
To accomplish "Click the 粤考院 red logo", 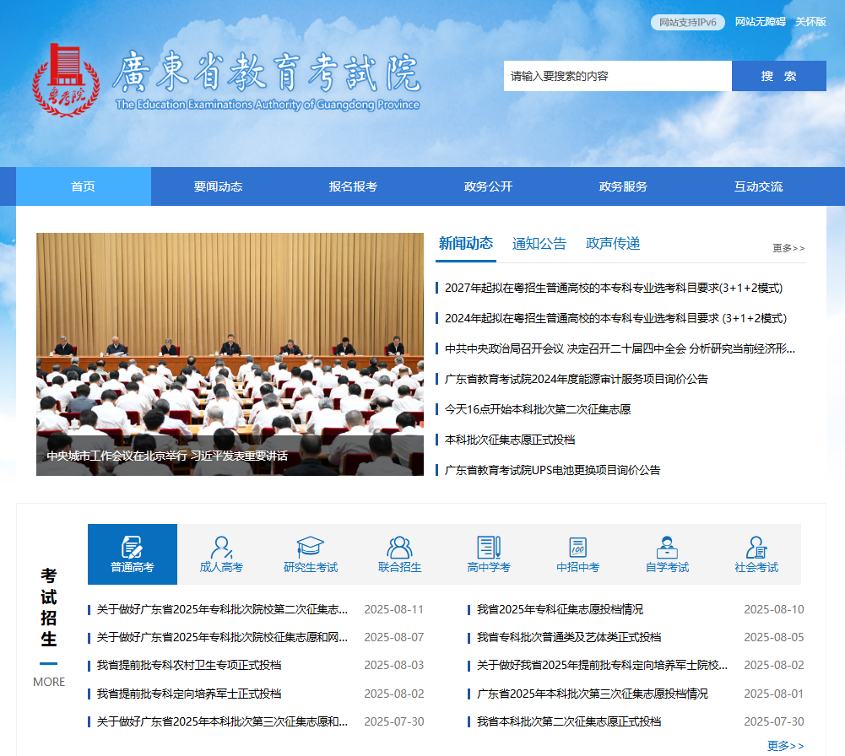I will click(60, 80).
